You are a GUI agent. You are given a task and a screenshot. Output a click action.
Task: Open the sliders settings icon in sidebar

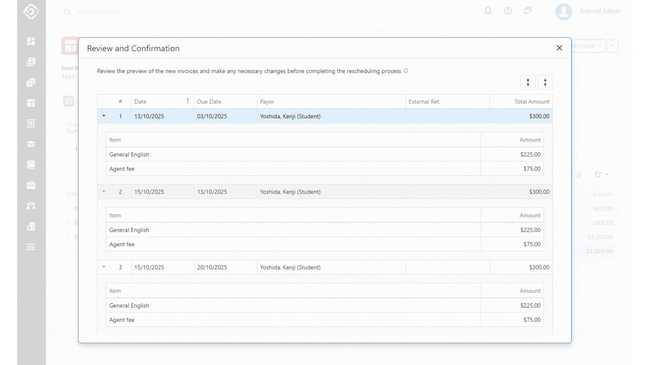coord(31,247)
